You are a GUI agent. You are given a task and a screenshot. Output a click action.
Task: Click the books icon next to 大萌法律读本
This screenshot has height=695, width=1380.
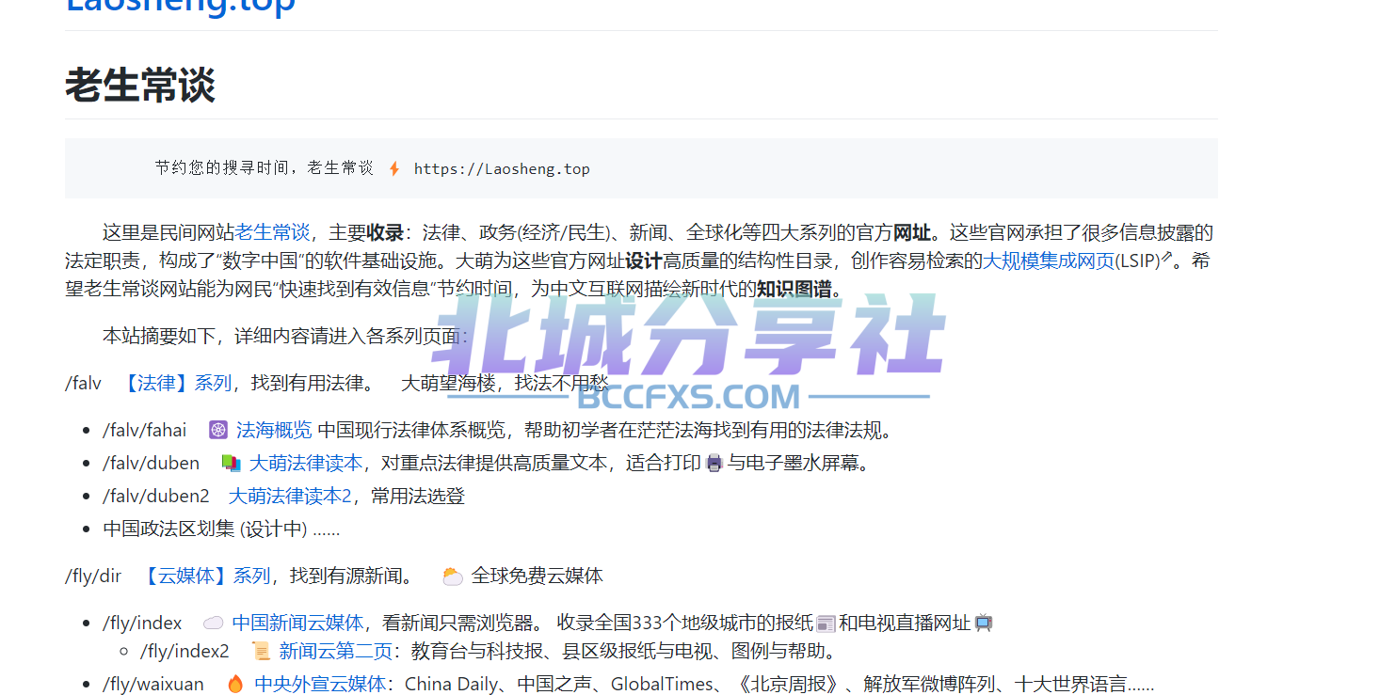coord(231,464)
